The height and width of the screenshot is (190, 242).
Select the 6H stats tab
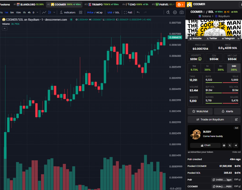click(221, 68)
